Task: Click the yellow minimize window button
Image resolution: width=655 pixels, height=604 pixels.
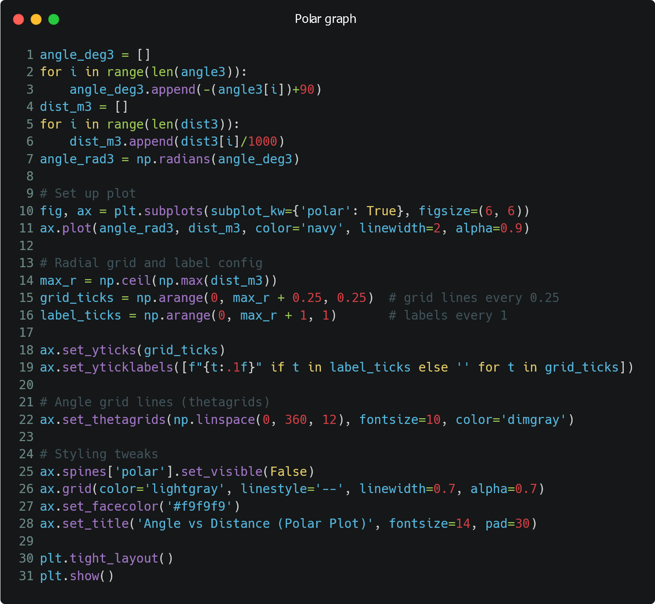Action: (36, 19)
